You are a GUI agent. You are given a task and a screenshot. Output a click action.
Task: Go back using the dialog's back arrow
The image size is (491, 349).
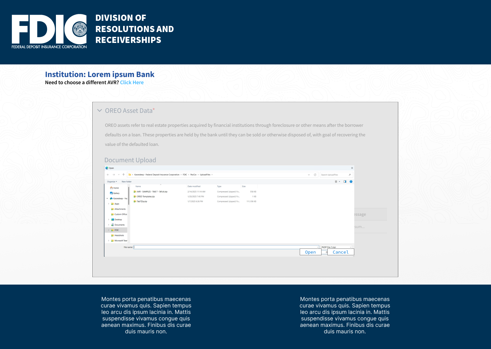(108, 174)
